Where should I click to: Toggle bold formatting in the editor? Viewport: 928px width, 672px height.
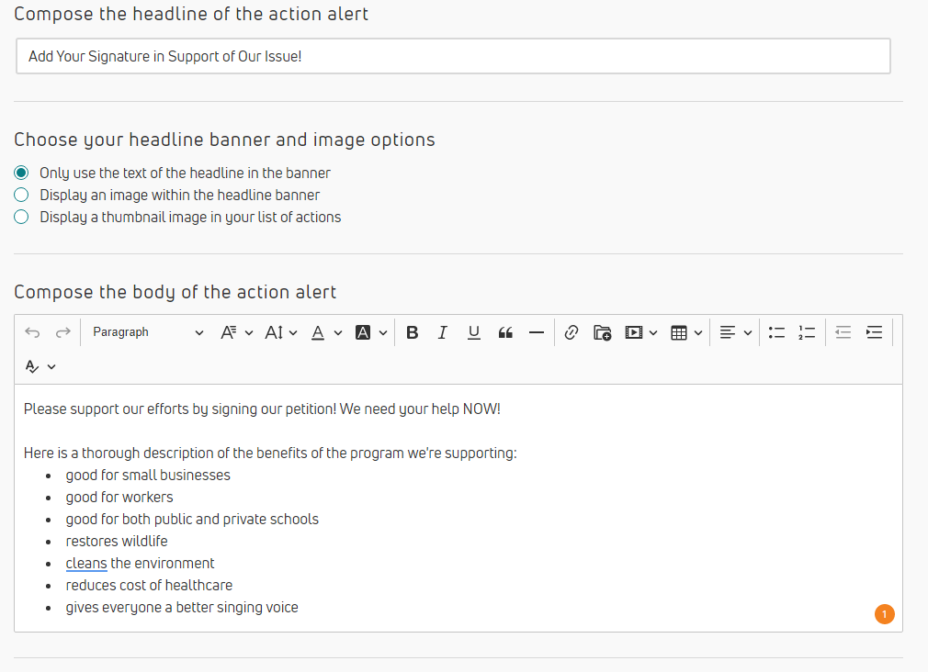413,332
